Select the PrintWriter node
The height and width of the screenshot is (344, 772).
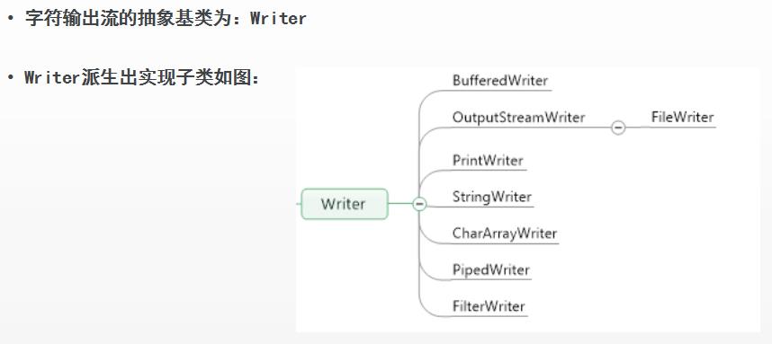tap(488, 160)
